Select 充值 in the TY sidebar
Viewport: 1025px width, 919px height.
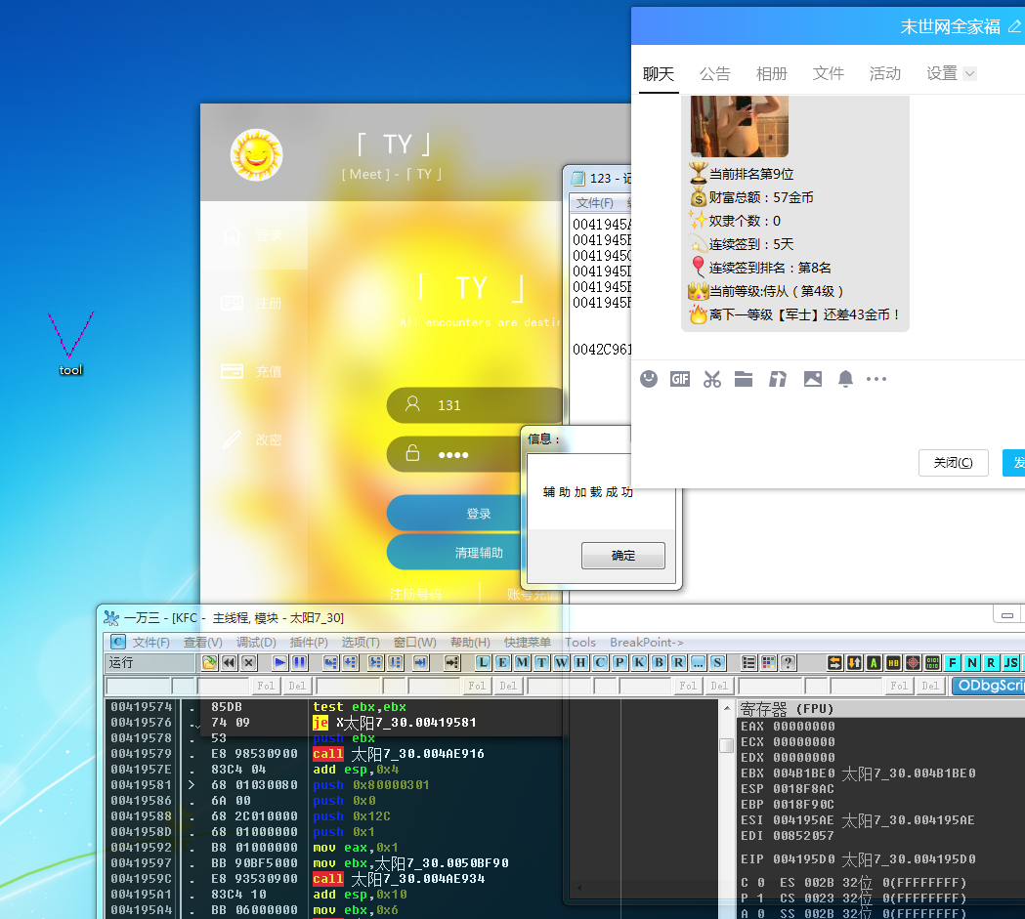[x=254, y=371]
